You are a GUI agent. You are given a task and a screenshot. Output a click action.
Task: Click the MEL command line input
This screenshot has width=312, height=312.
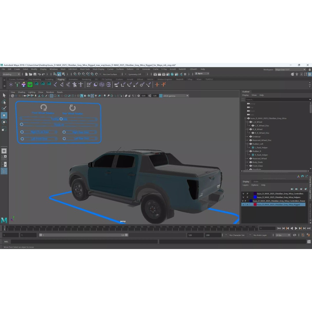[84, 242]
